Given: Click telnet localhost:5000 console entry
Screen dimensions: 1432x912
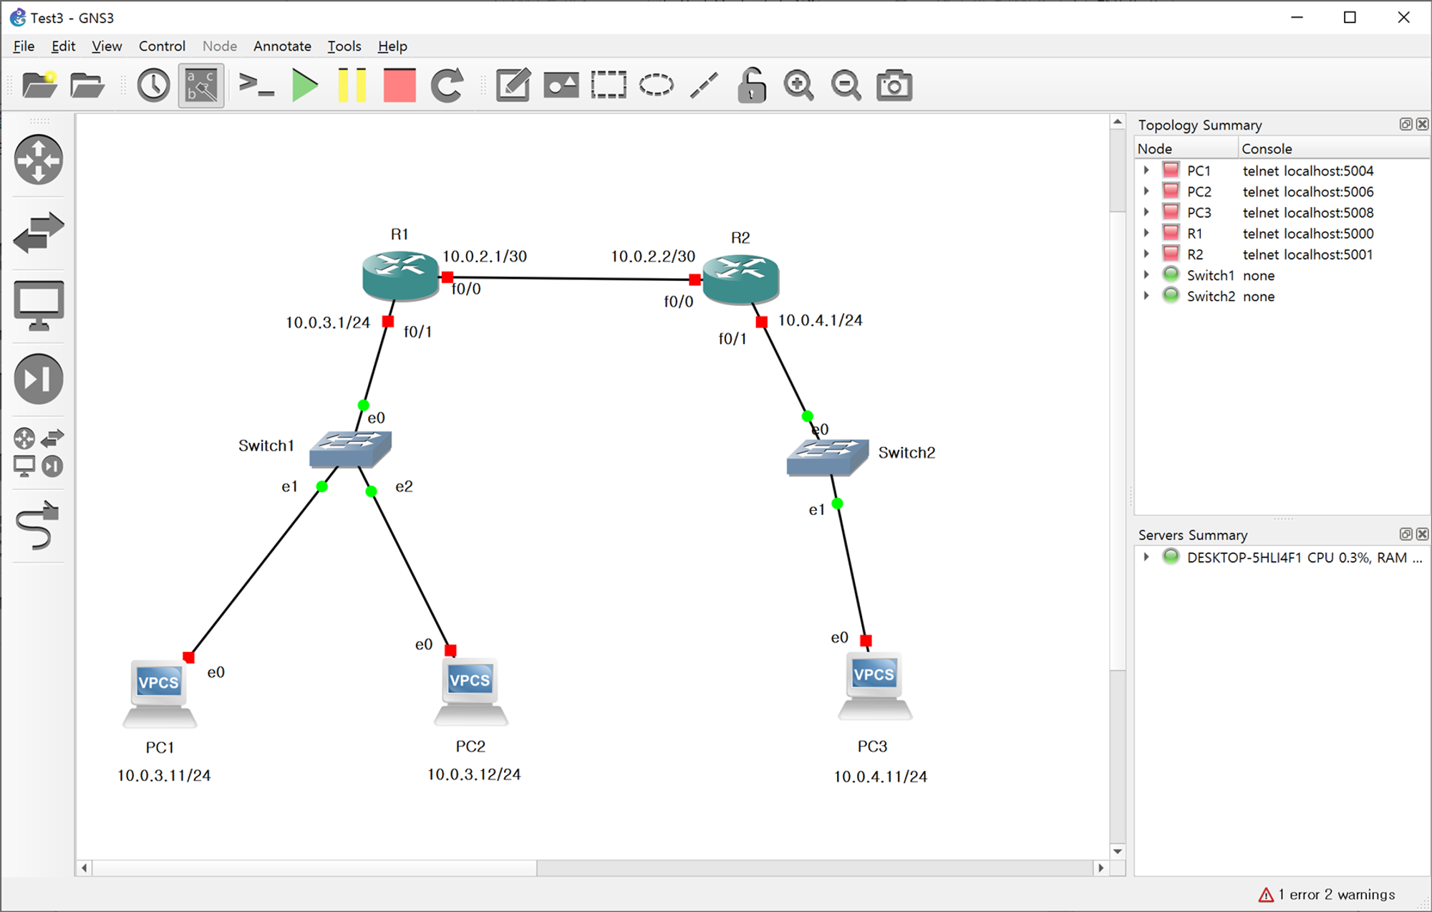Looking at the screenshot, I should (x=1307, y=233).
